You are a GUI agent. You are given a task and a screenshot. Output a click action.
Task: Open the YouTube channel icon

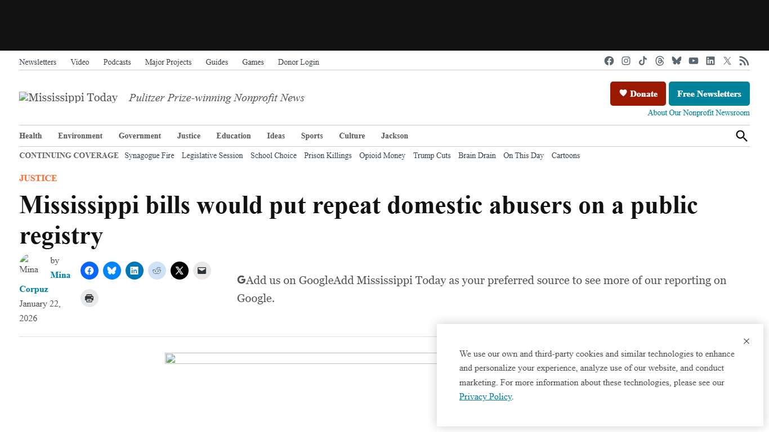tap(693, 61)
